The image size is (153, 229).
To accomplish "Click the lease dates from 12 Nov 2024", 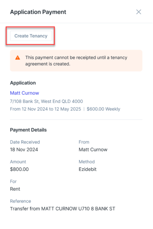I will click(x=45, y=109).
